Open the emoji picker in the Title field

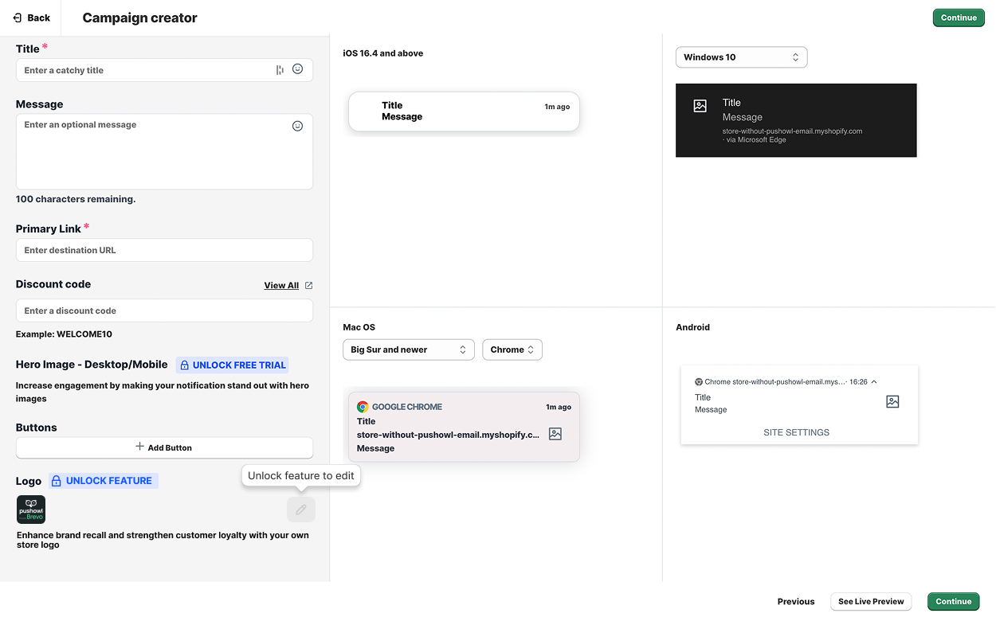pyautogui.click(x=298, y=69)
